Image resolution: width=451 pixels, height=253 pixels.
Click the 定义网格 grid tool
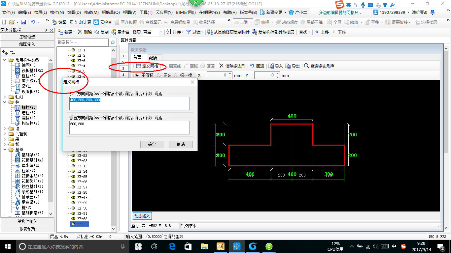click(x=147, y=66)
